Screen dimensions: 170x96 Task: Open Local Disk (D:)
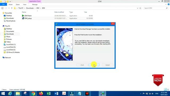(x=11, y=47)
